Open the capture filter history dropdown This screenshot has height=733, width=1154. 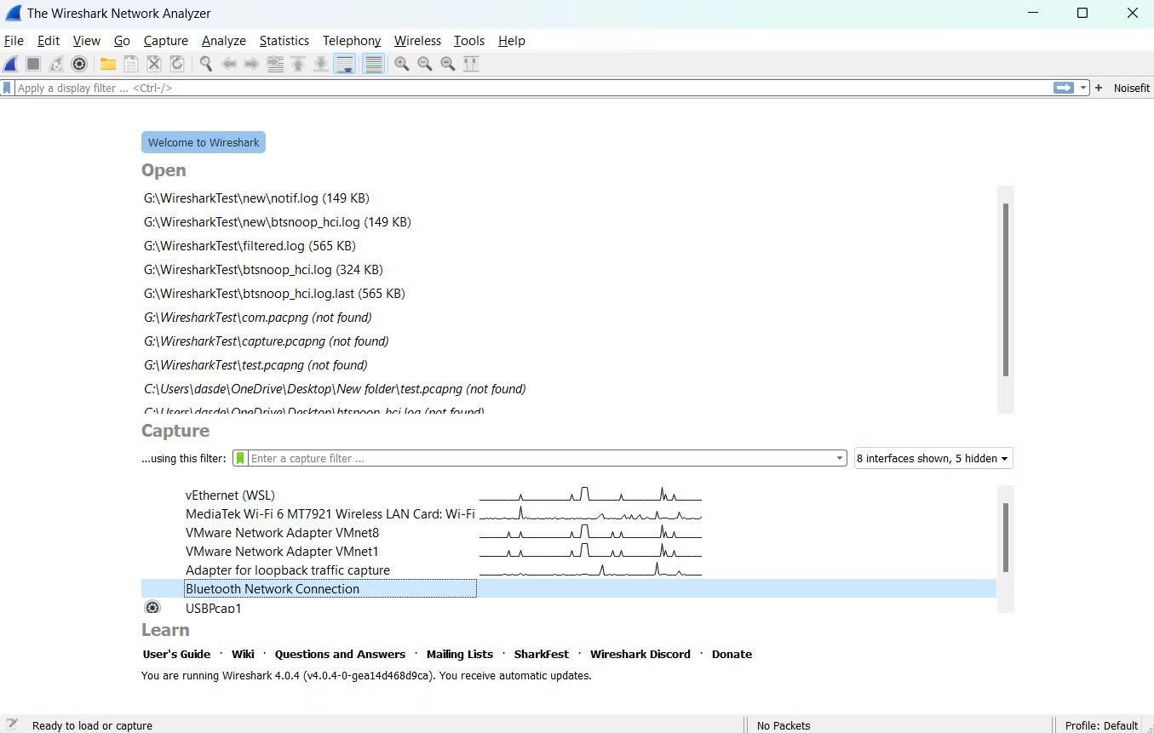point(839,458)
